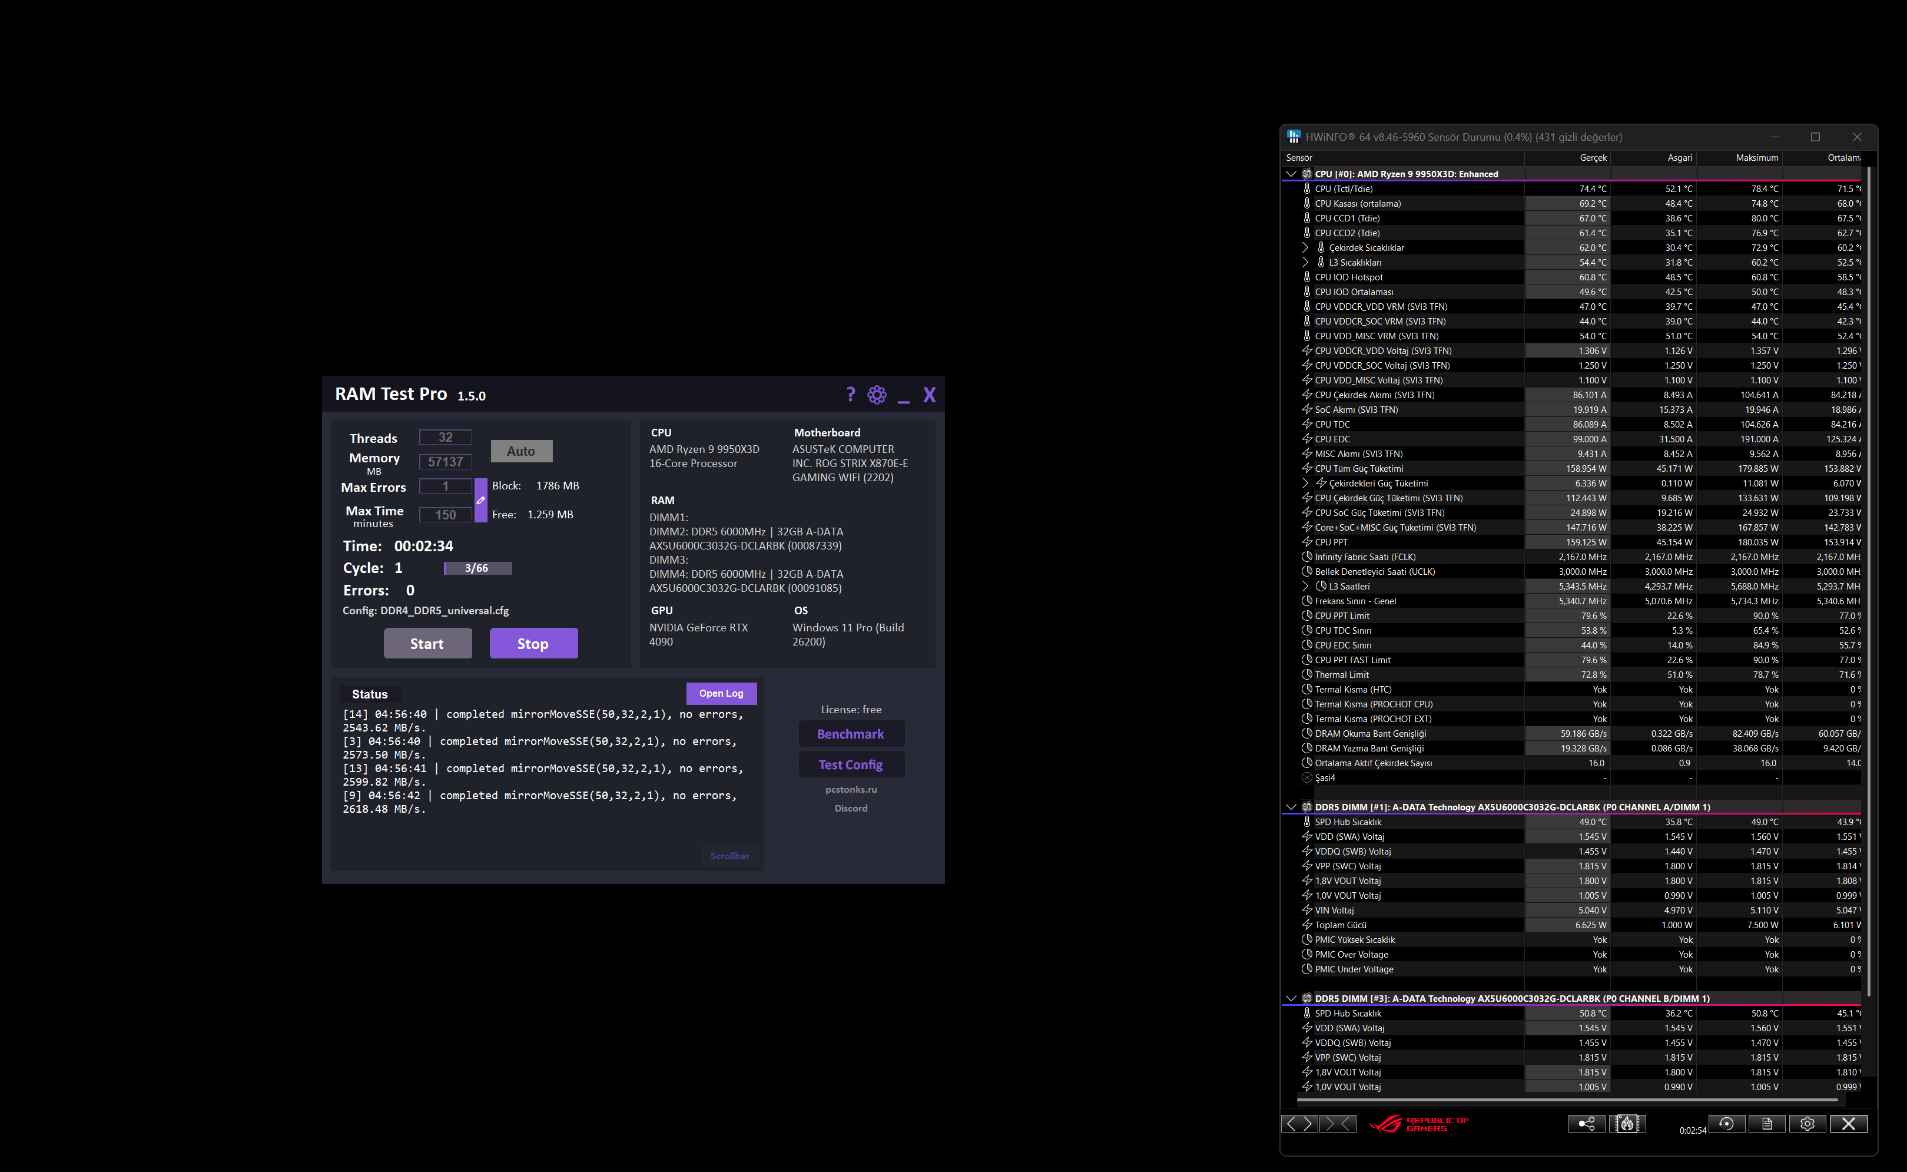
Task: Click lightning icon beside Toplam Gücü in DIMM #1
Action: pos(1306,925)
